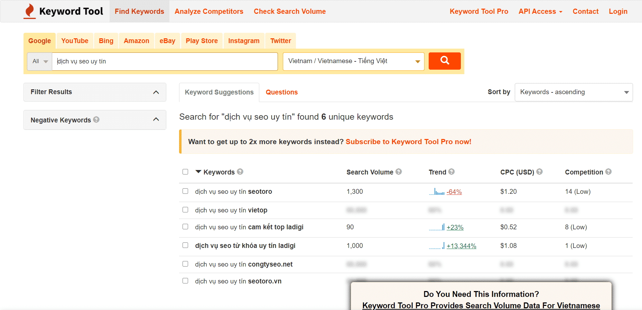Click keyword text dịch vụ seo uy tín seotoro.vn
This screenshot has width=642, height=310.
click(238, 281)
